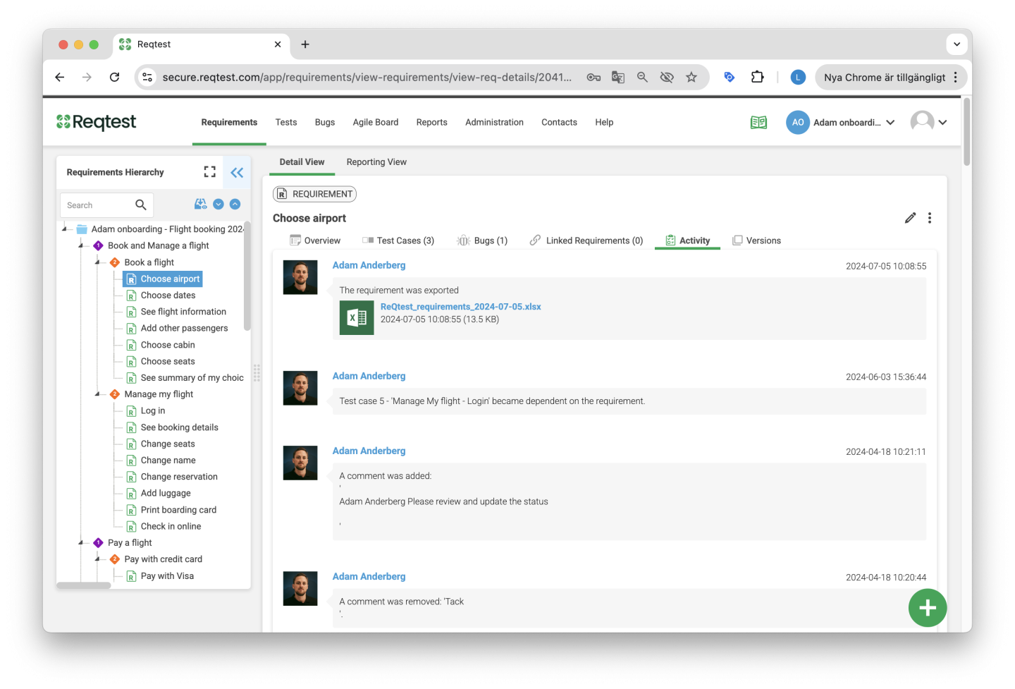Open the Bugs (1) tab
1015x689 pixels.
[483, 240]
